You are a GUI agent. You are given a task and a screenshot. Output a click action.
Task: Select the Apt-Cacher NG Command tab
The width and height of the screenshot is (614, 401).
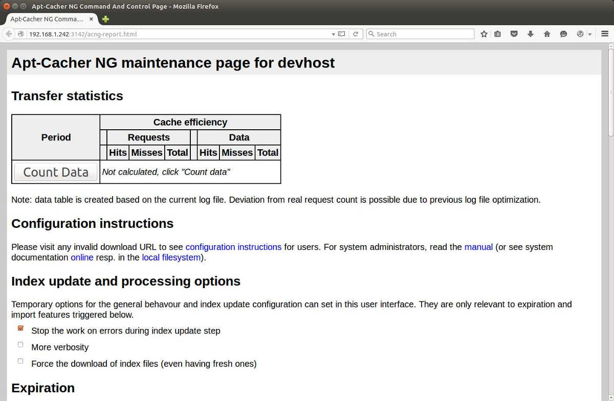[x=52, y=19]
